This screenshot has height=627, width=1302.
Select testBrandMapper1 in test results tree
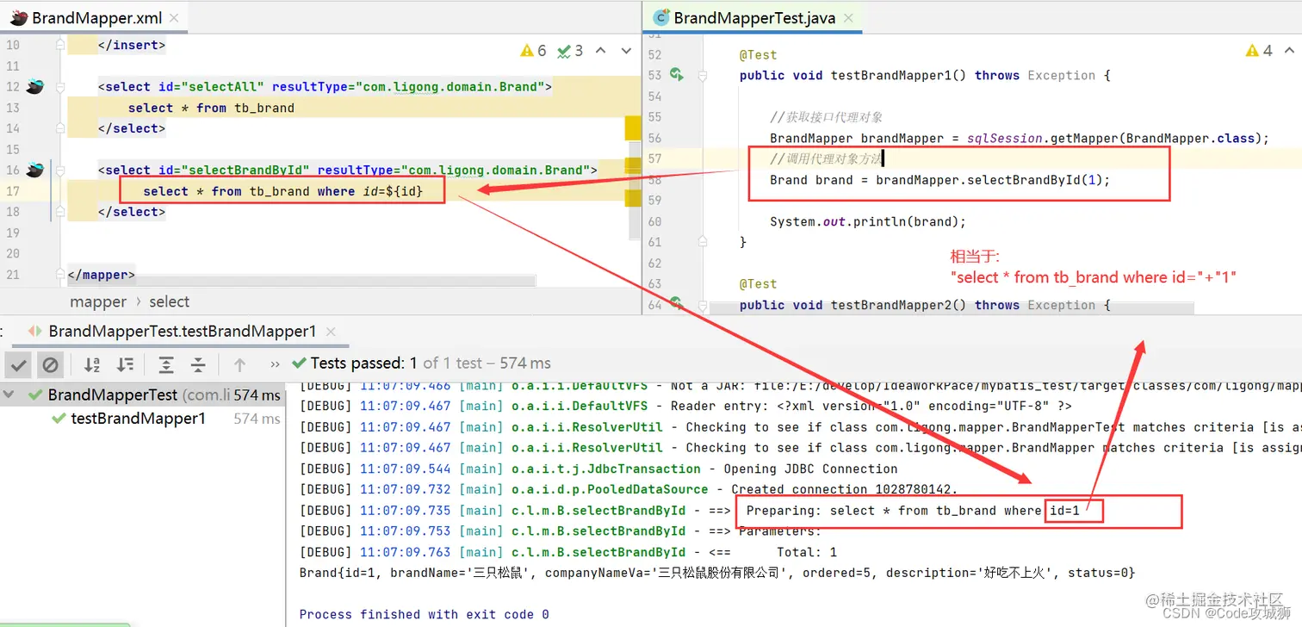138,419
